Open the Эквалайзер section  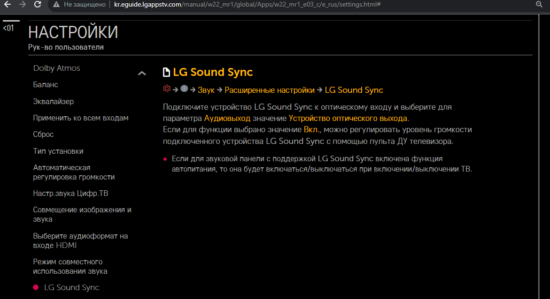coord(53,101)
